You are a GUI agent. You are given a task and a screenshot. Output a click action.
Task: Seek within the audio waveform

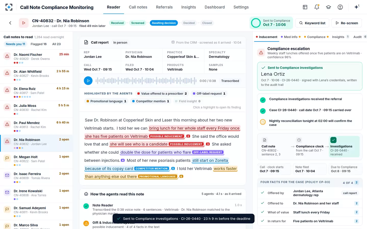point(146,81)
